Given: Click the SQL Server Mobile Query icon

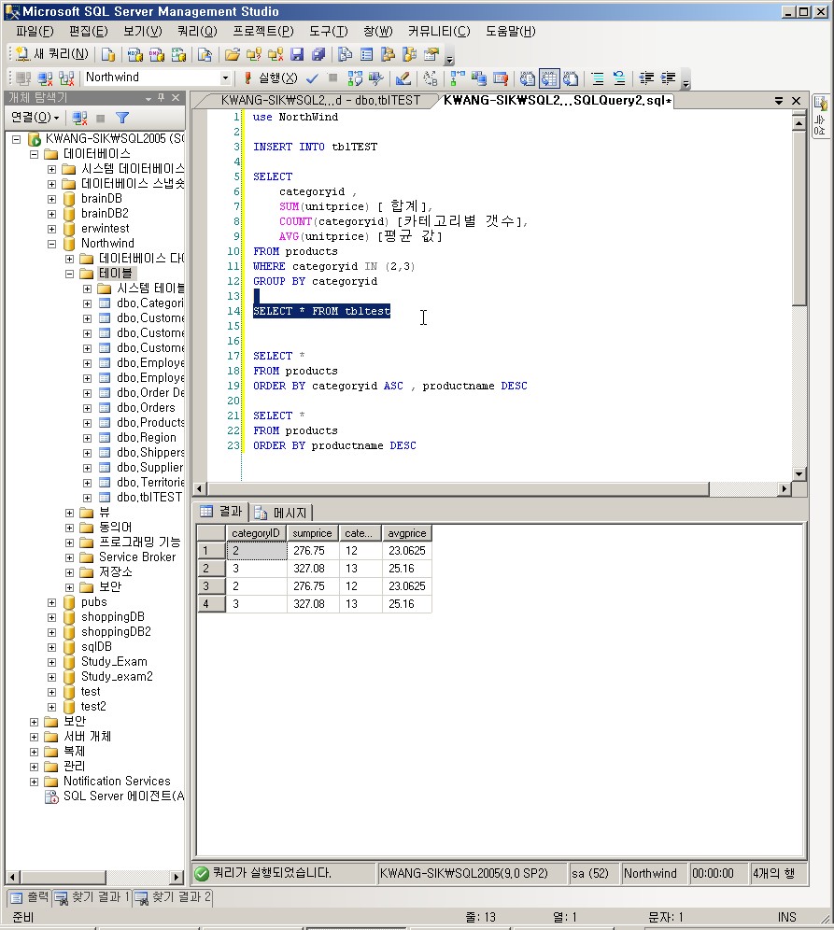Looking at the screenshot, I should point(205,54).
